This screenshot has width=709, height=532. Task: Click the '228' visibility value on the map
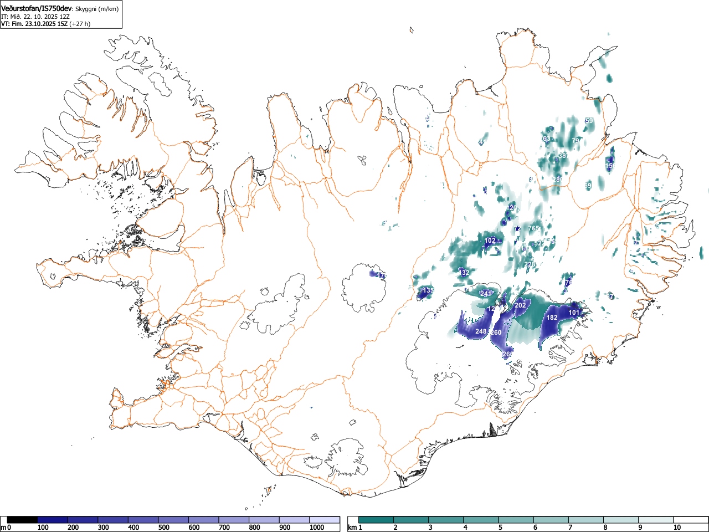click(530, 264)
